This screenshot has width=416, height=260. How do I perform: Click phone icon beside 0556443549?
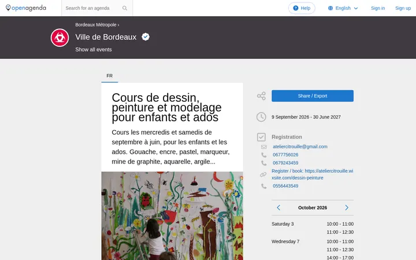click(x=263, y=186)
